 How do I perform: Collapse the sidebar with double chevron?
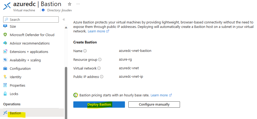(x=64, y=19)
